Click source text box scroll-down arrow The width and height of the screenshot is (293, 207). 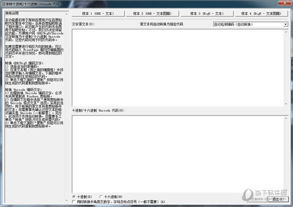(x=286, y=104)
